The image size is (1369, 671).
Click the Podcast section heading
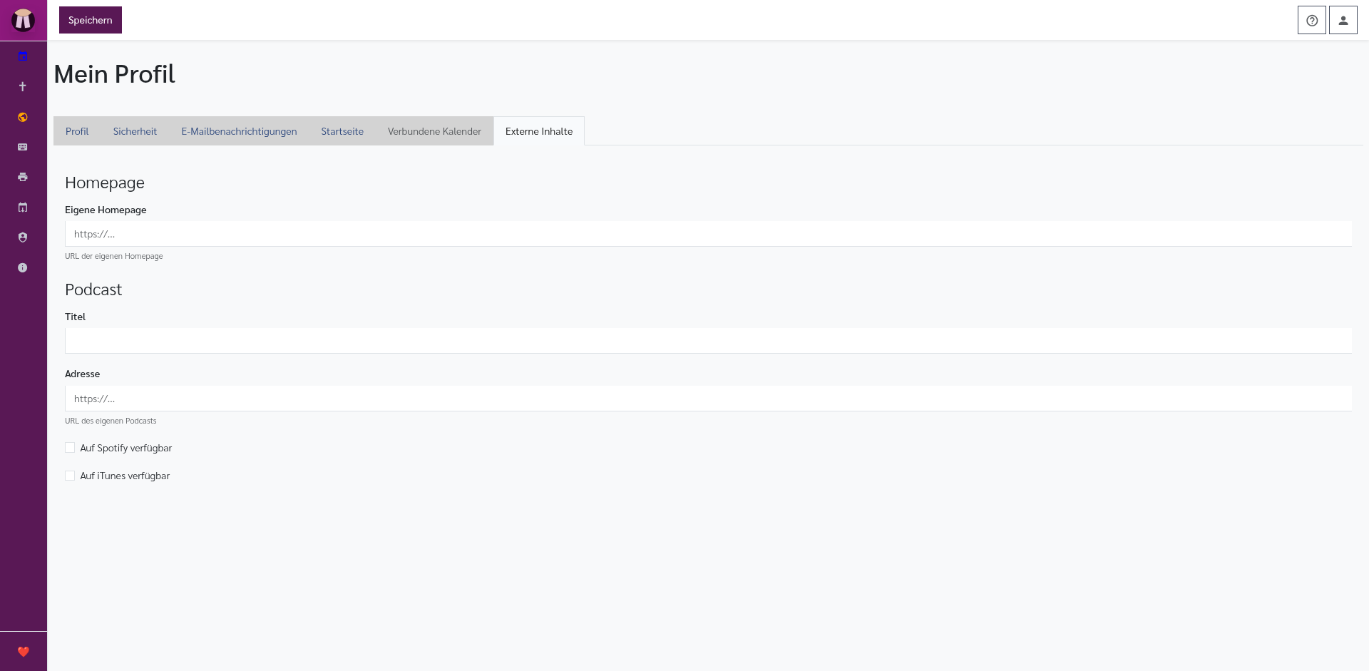93,290
